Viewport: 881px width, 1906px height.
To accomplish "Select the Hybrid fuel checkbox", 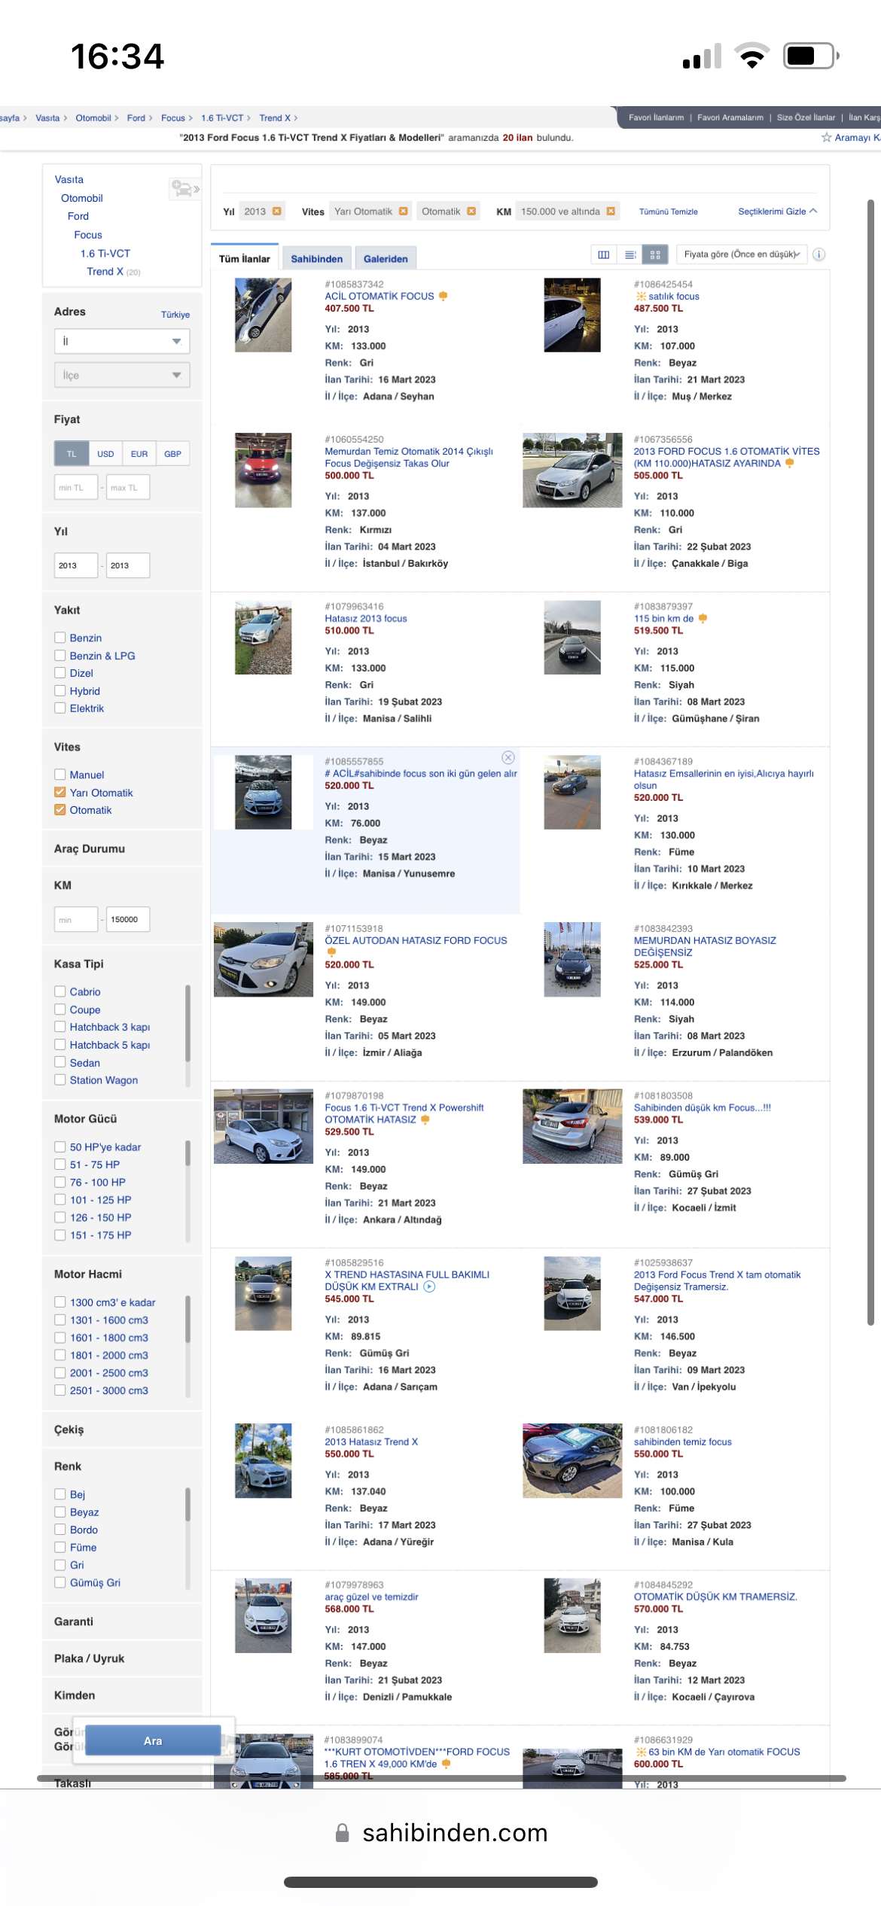I will [x=60, y=690].
